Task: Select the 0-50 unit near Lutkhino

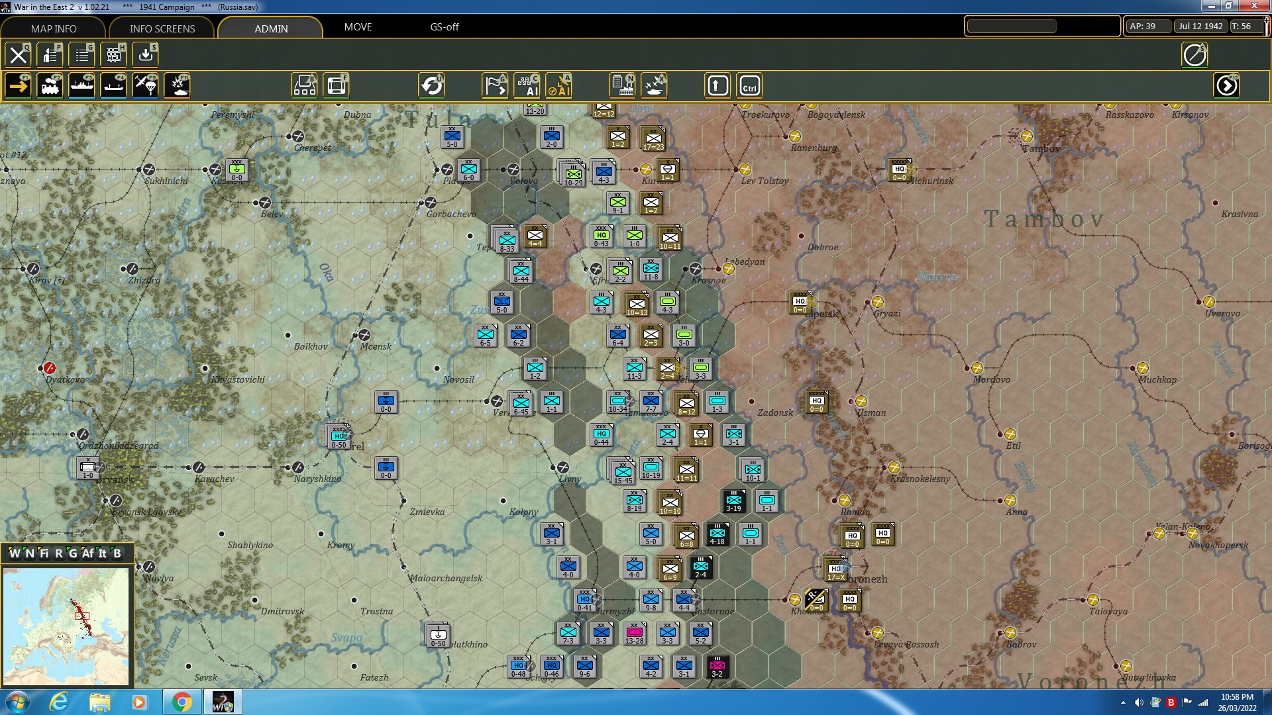Action: pos(438,636)
